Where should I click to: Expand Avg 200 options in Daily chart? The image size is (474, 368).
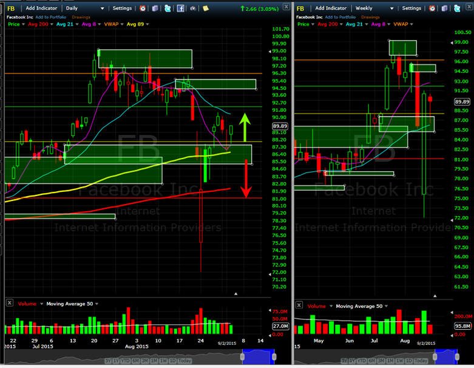pyautogui.click(x=52, y=24)
